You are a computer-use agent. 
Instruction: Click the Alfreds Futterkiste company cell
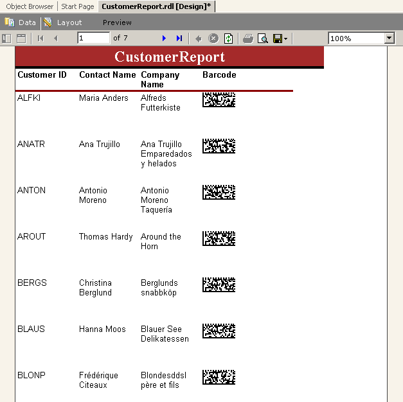click(x=161, y=103)
